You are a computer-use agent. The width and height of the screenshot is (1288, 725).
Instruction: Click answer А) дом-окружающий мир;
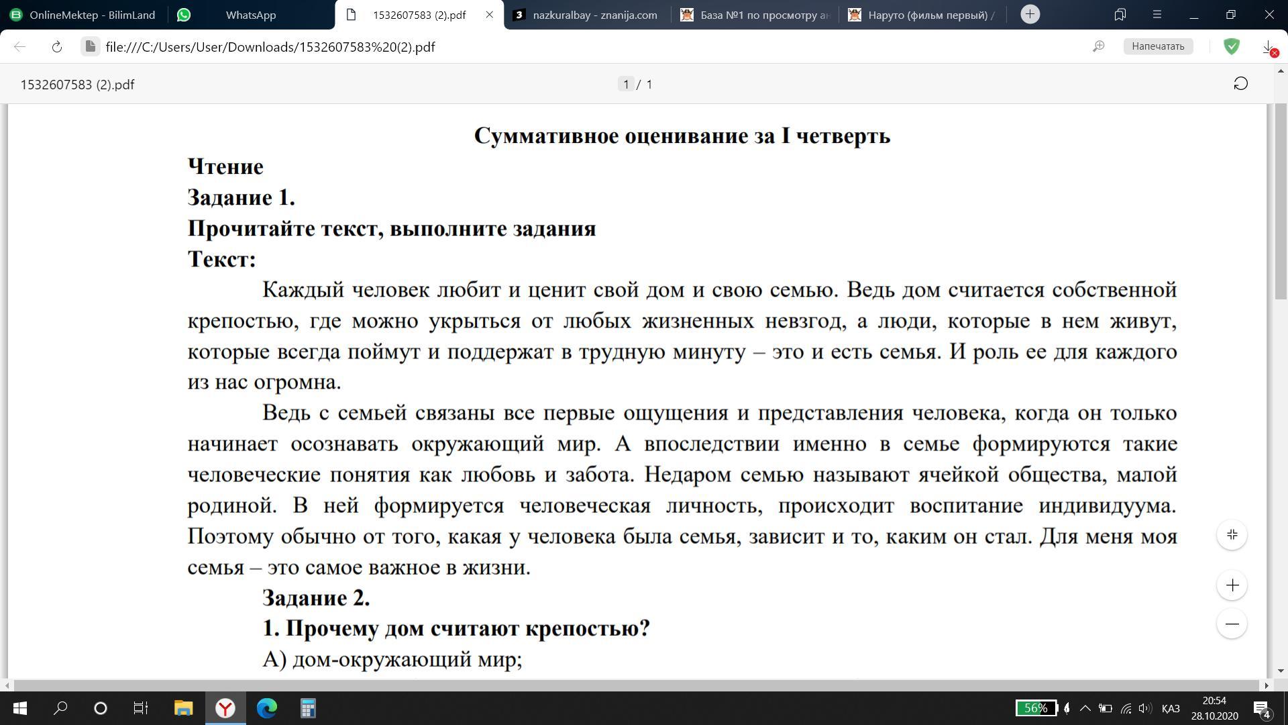point(392,659)
